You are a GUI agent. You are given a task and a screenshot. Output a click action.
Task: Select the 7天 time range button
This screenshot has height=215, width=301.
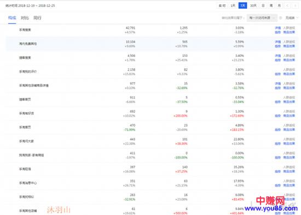[x=242, y=6]
